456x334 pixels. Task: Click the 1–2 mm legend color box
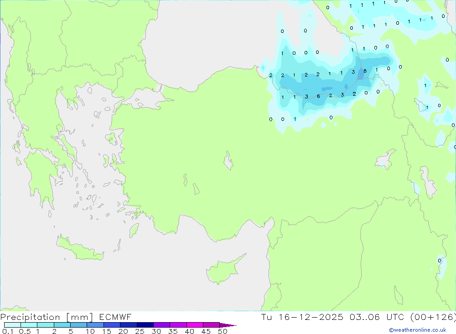point(46,325)
